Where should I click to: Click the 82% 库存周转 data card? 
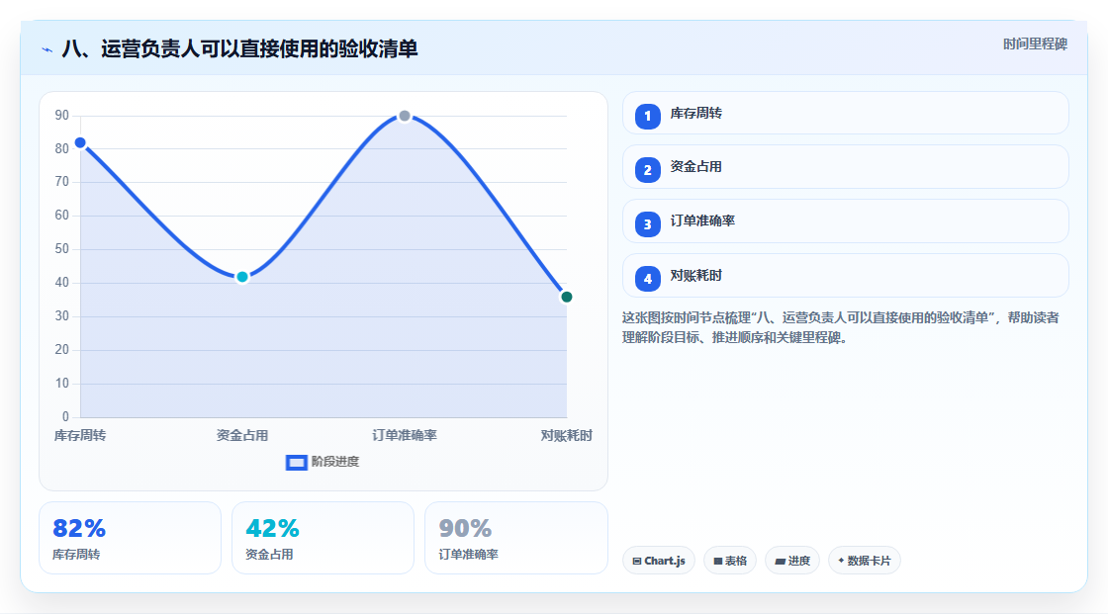coord(130,539)
